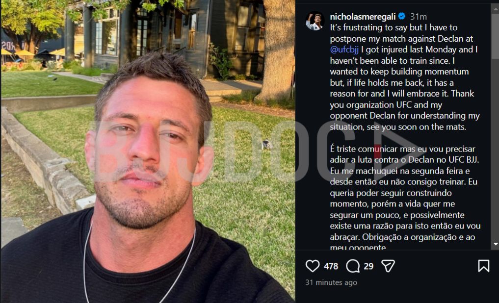Click the scrollbar up arrow

click(x=495, y=9)
